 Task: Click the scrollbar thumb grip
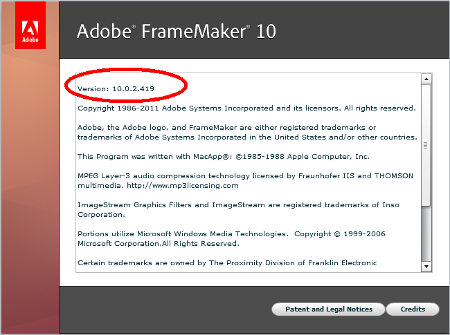426,145
